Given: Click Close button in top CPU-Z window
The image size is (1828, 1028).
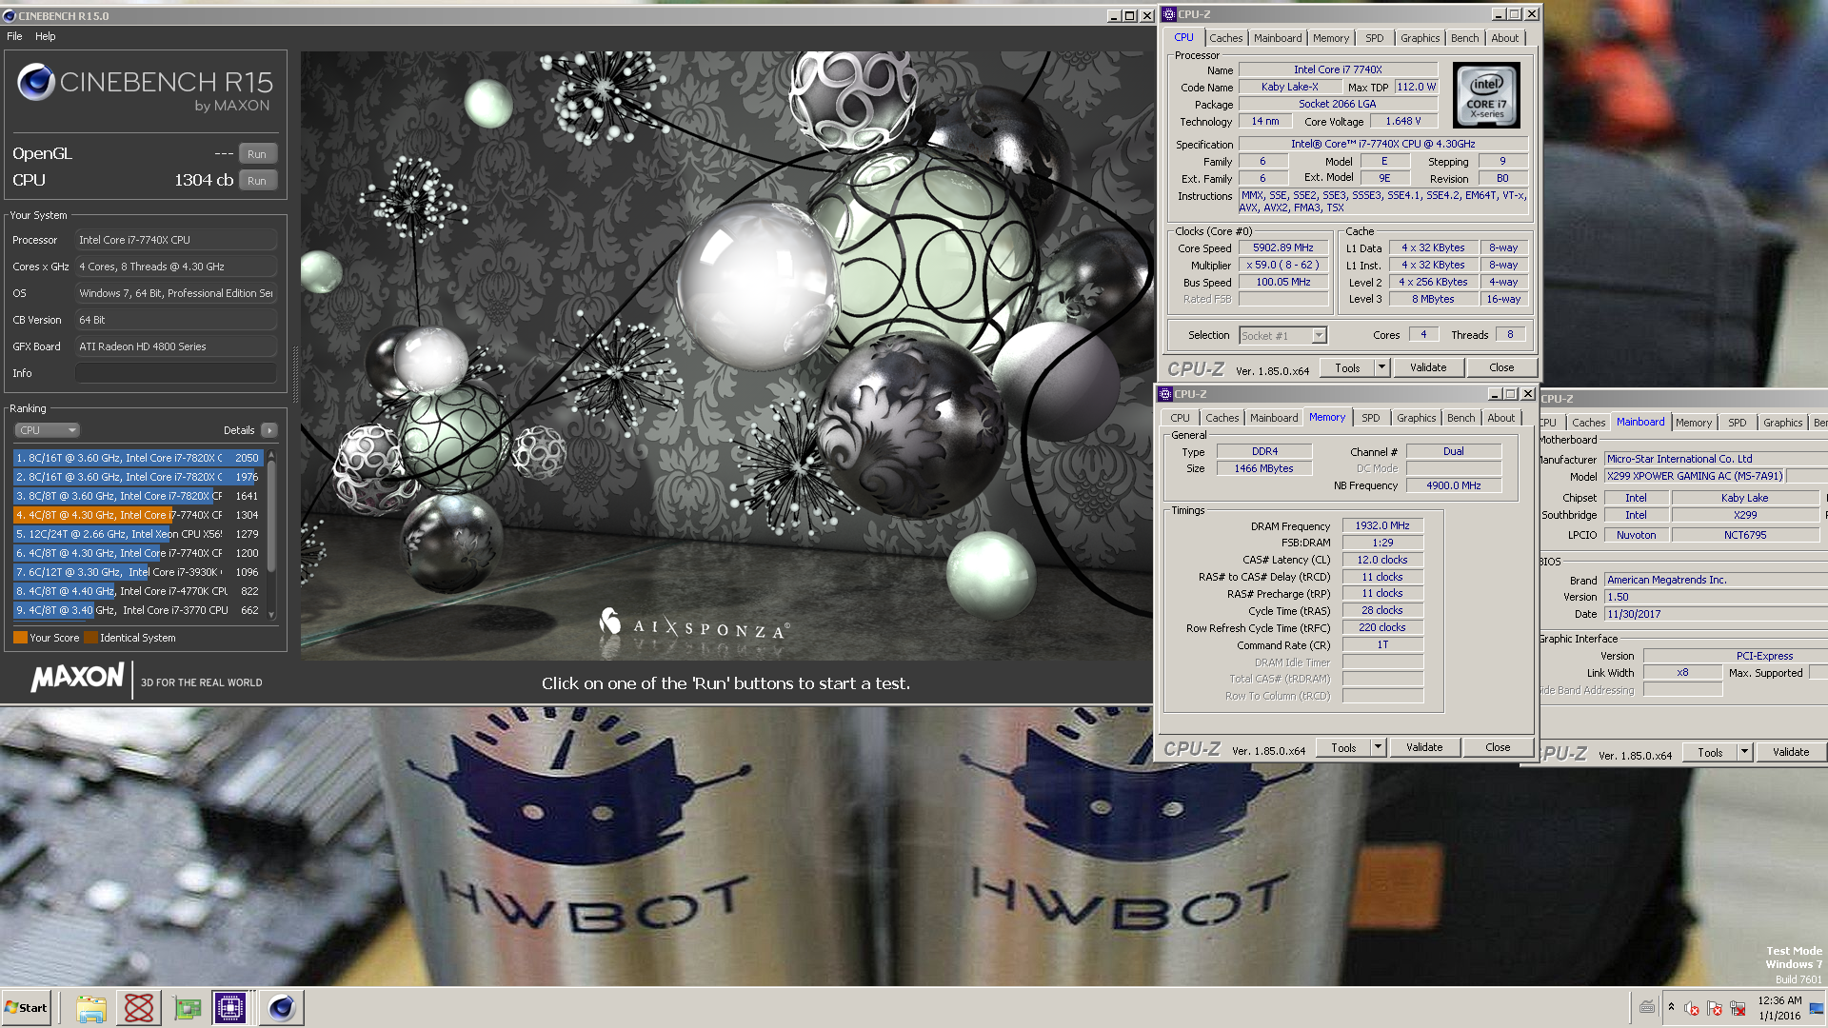Looking at the screenshot, I should [1500, 367].
